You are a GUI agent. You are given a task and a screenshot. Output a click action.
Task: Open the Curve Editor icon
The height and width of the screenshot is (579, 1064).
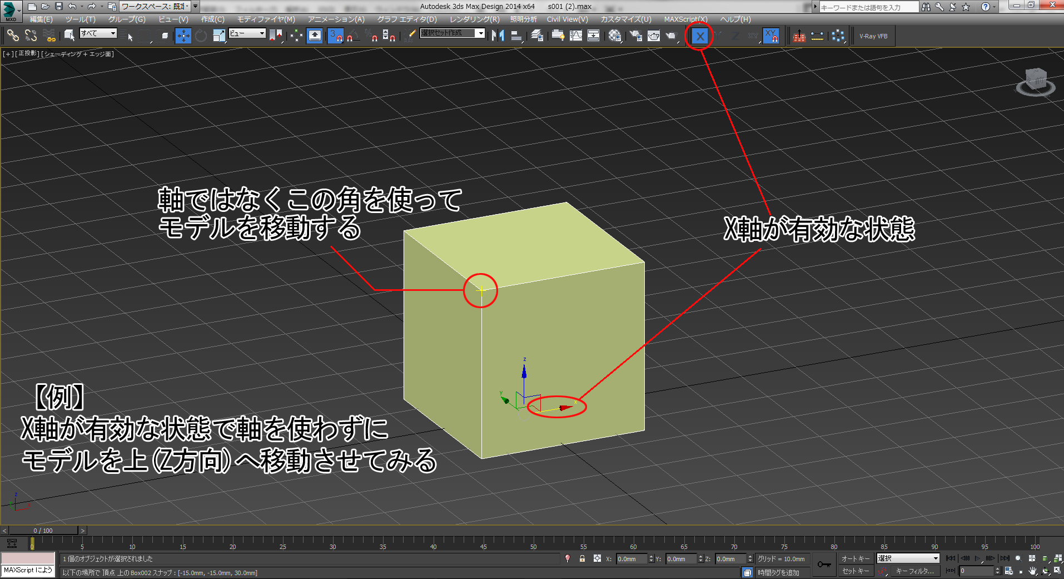(576, 36)
